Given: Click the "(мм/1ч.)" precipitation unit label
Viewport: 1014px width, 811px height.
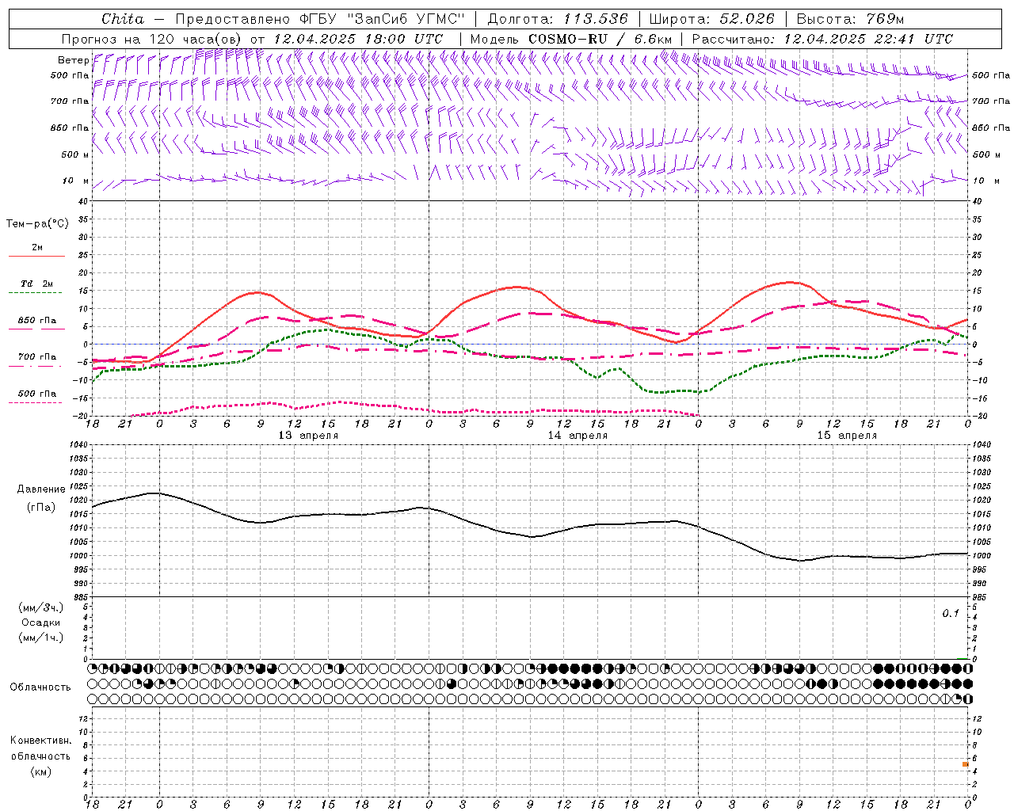Looking at the screenshot, I should point(41,638).
